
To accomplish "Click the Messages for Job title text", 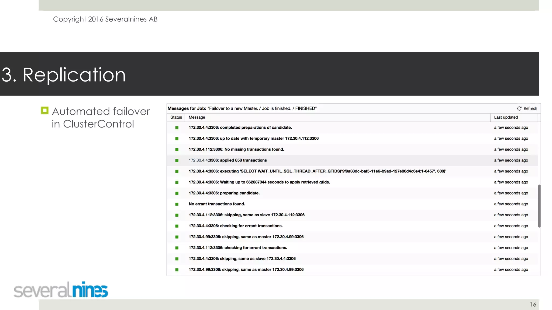I will [242, 108].
